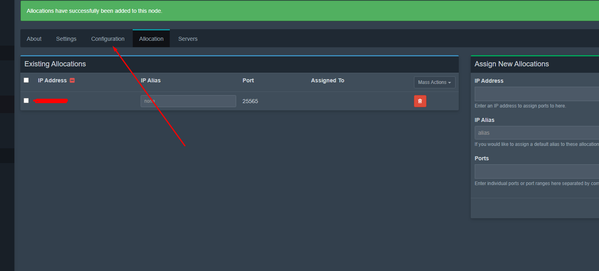Image resolution: width=599 pixels, height=271 pixels.
Task: Focus the Ports input field
Action: pyautogui.click(x=536, y=171)
